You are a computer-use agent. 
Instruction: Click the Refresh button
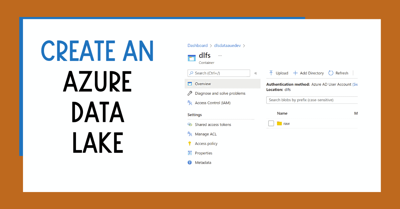click(338, 73)
